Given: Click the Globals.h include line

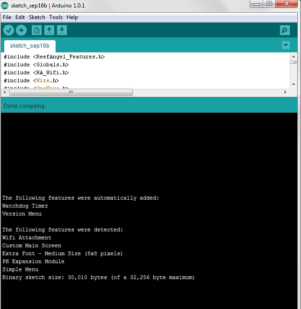Looking at the screenshot, I should click(x=36, y=65).
